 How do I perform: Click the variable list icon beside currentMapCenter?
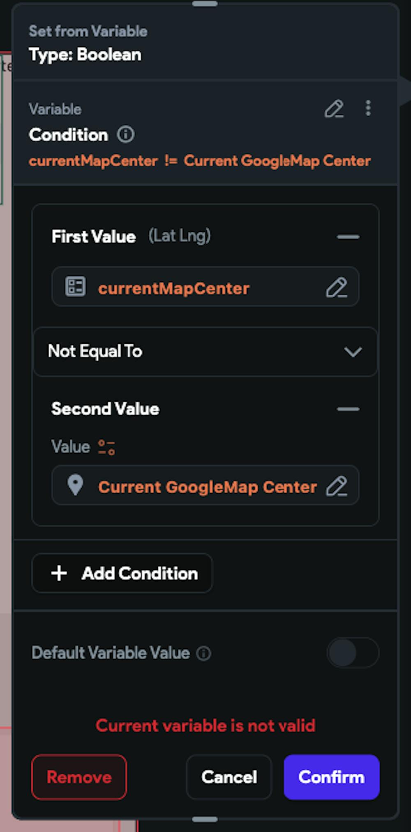click(76, 287)
